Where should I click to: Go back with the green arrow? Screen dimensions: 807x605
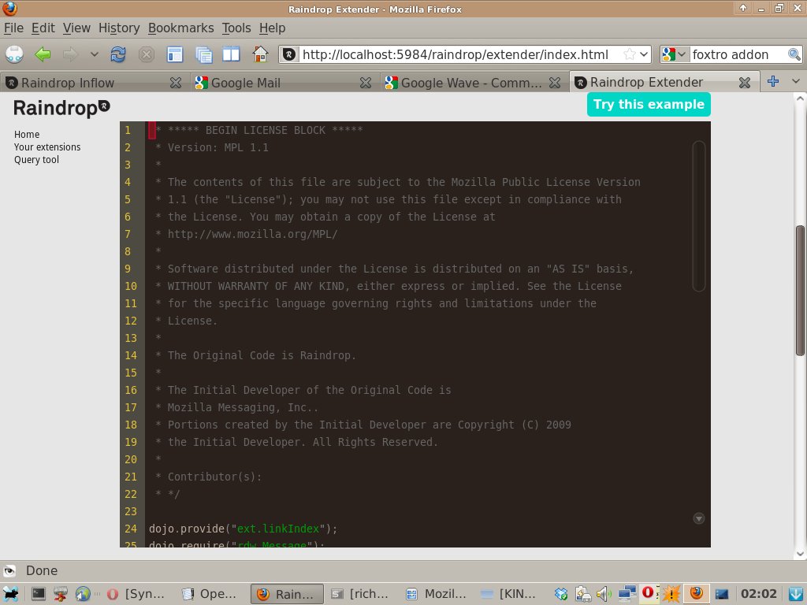[43, 54]
